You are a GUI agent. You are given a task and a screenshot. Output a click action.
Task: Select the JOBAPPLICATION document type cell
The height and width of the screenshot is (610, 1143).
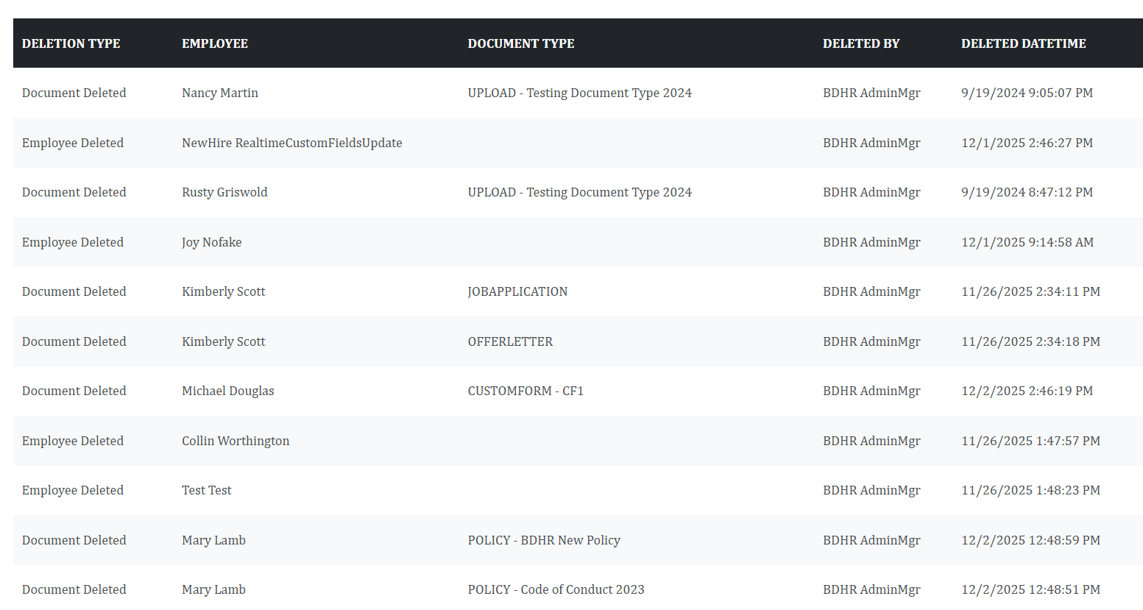517,291
